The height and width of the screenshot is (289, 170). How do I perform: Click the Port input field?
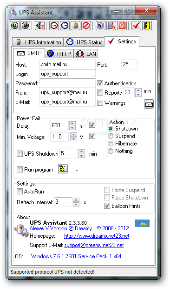(129, 64)
